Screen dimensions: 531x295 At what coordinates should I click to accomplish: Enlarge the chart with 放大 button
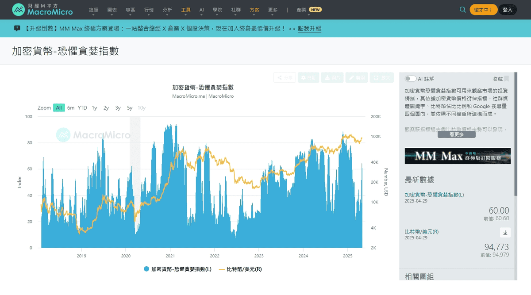point(381,77)
